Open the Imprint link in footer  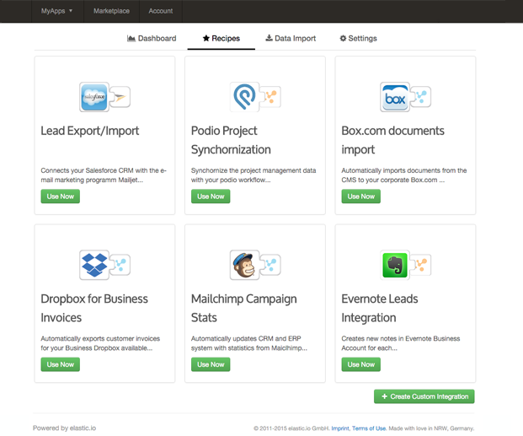click(340, 428)
